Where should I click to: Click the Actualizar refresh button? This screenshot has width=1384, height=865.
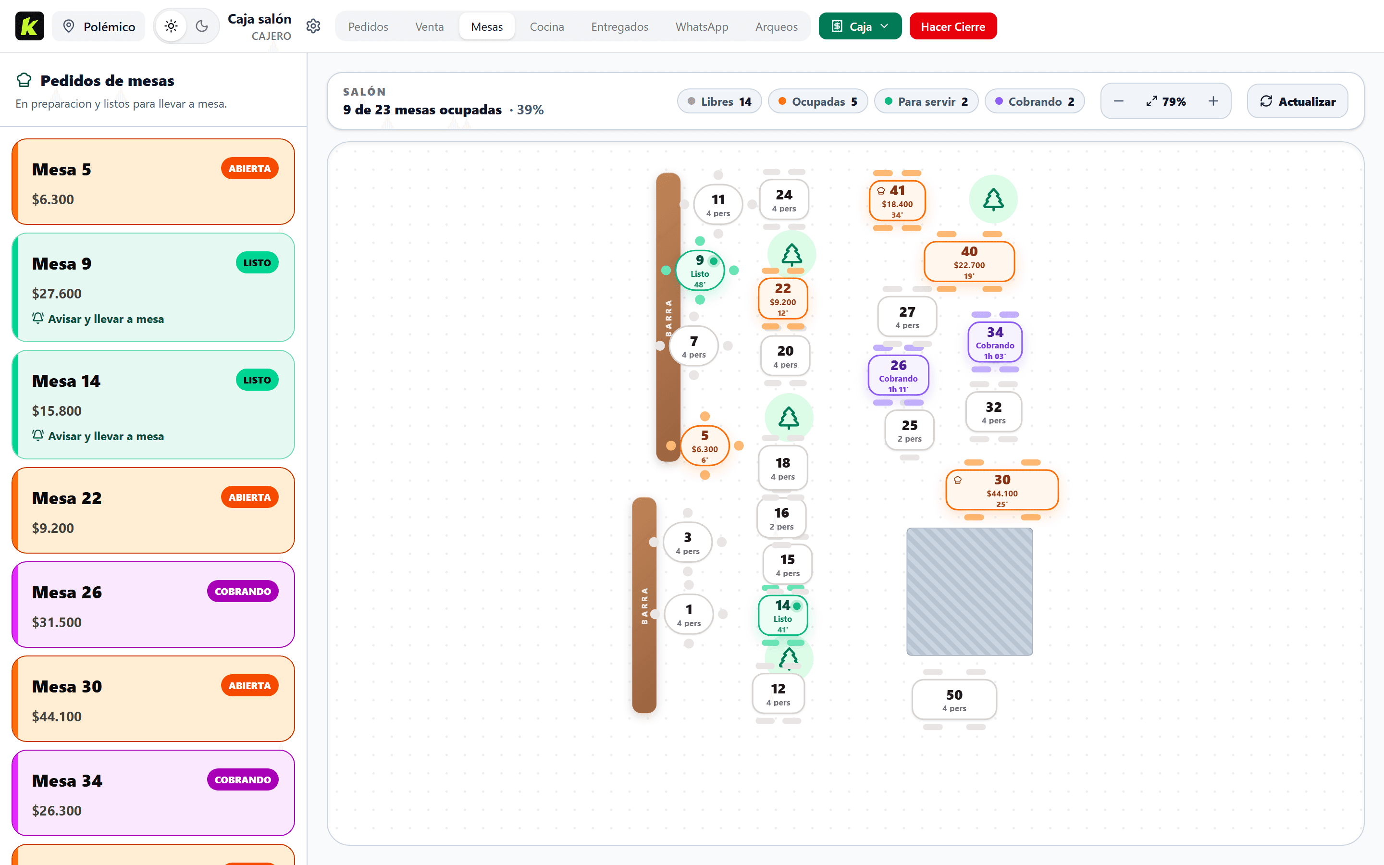[x=1297, y=101]
